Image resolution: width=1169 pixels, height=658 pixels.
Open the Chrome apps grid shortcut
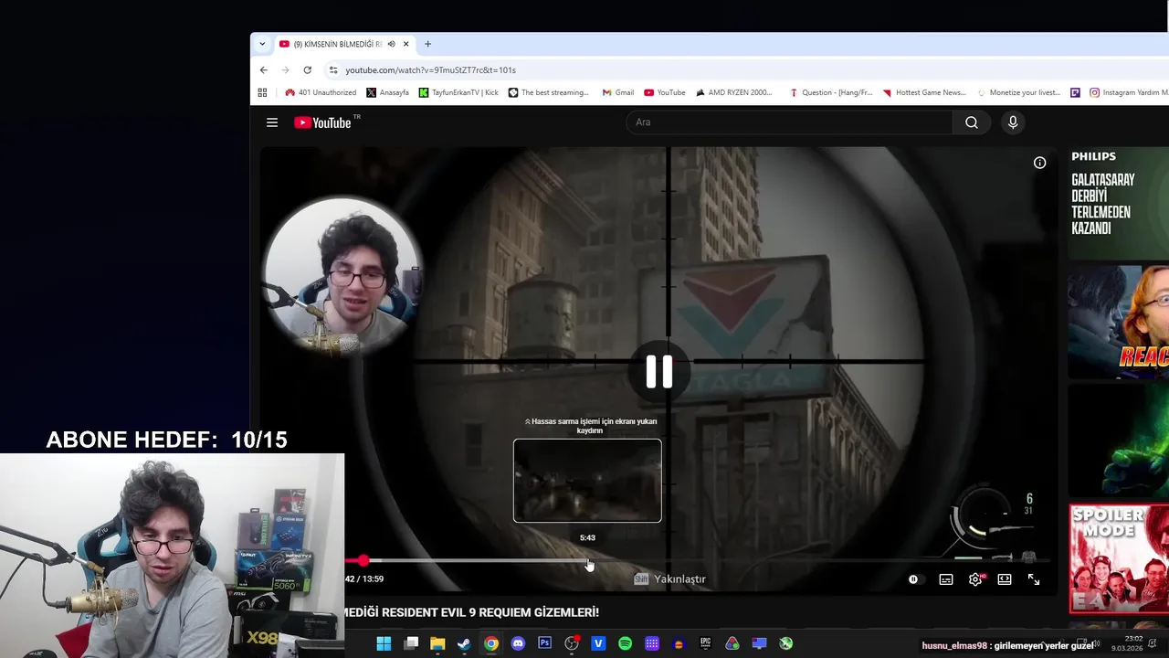[262, 92]
